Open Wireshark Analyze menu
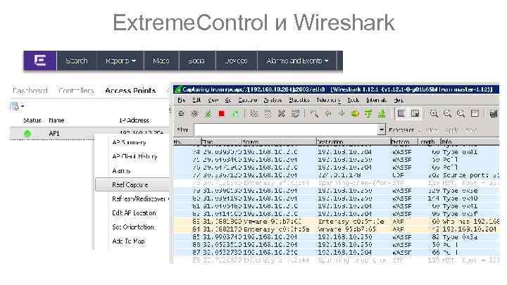 pos(273,100)
